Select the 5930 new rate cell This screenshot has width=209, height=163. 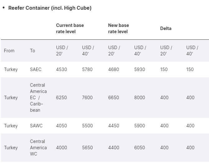click(140, 69)
